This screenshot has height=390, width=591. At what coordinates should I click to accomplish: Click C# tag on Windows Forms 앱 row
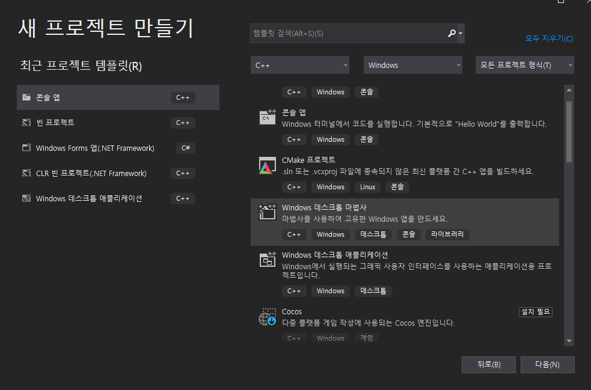185,148
